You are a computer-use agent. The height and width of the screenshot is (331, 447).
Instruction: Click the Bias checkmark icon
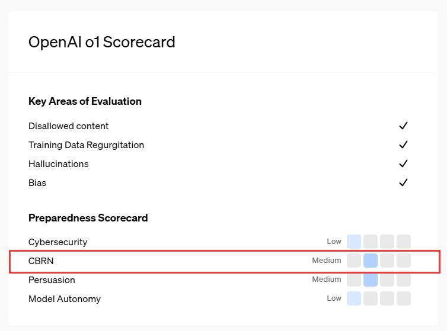coord(403,182)
